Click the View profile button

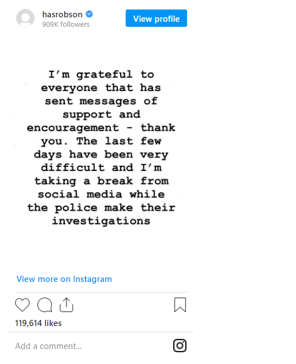[156, 18]
